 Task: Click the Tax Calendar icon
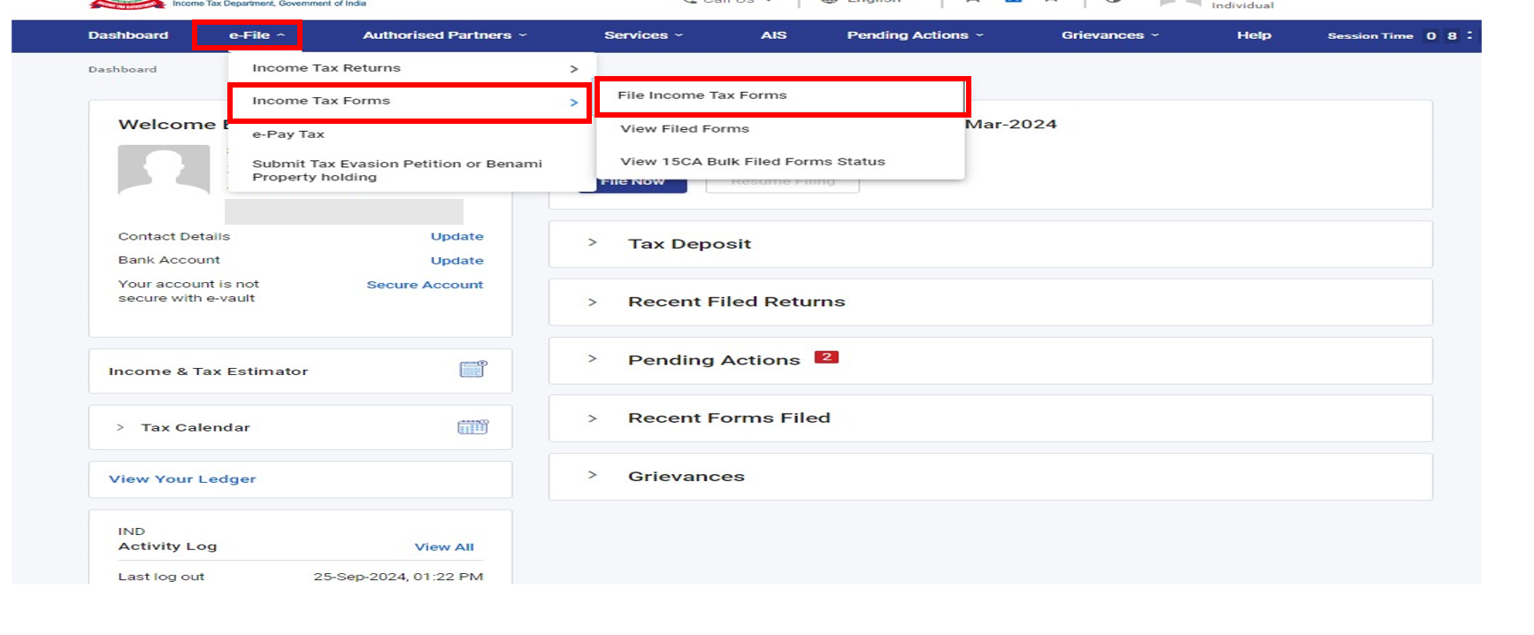point(472,427)
